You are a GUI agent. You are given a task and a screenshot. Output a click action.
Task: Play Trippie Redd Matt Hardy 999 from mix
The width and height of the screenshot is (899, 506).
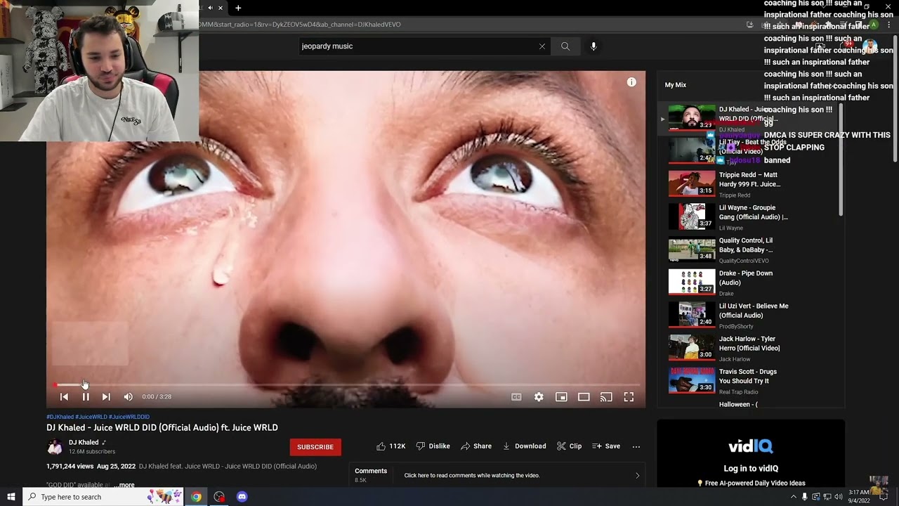pos(727,183)
